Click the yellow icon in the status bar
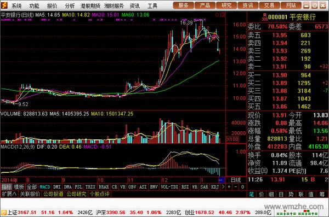 click(x=4, y=213)
